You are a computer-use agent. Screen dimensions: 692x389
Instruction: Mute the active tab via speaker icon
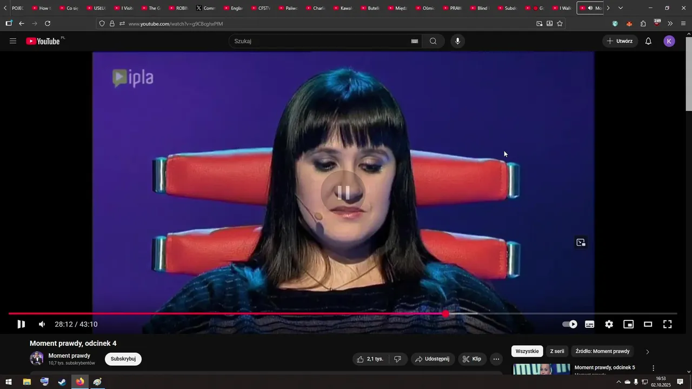(x=590, y=8)
